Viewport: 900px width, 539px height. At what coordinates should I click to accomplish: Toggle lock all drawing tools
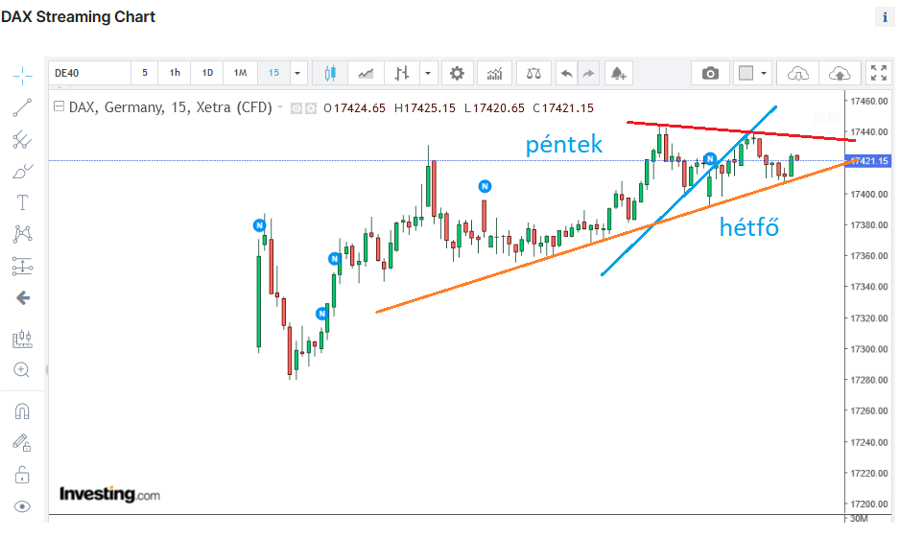(x=22, y=475)
